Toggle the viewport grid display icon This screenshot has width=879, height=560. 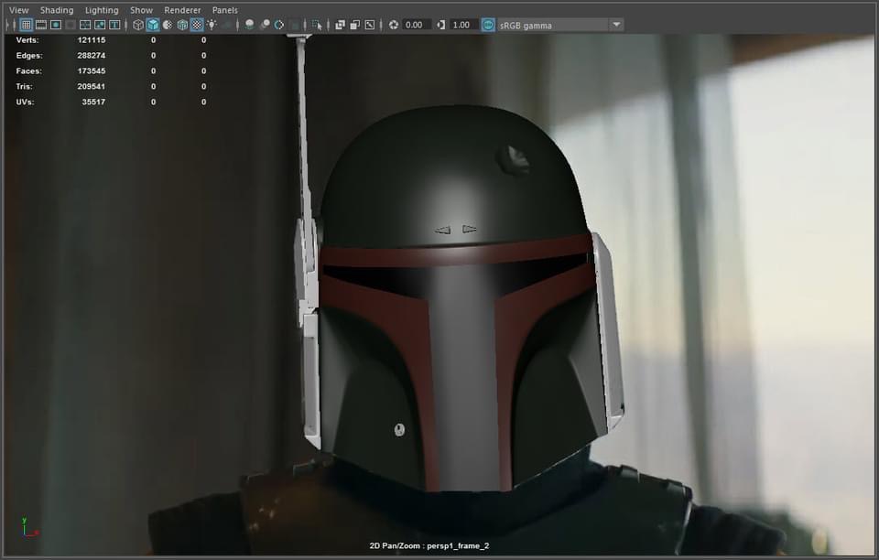click(26, 25)
